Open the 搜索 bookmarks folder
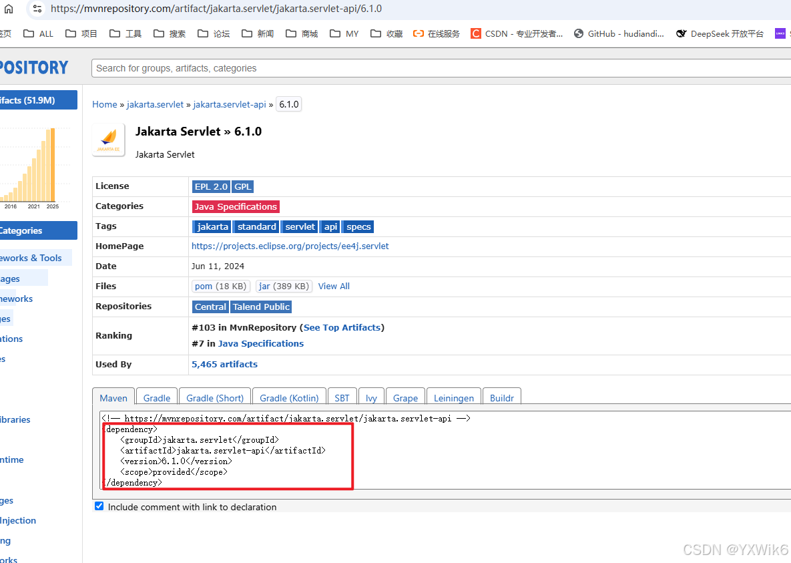The height and width of the screenshot is (563, 791). click(x=170, y=34)
